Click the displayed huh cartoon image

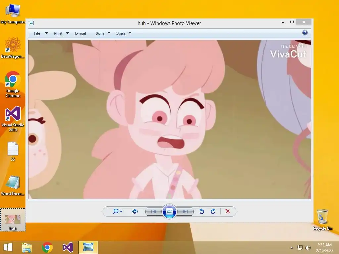[x=169, y=119]
